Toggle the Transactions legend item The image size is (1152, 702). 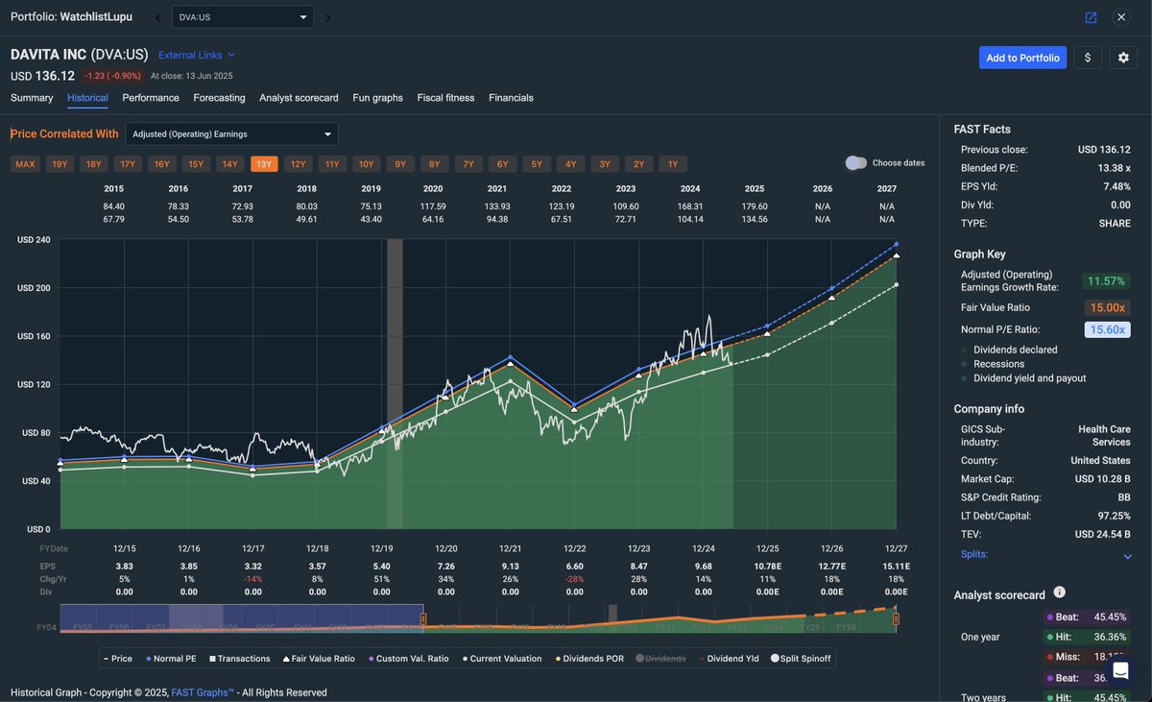[x=238, y=659]
